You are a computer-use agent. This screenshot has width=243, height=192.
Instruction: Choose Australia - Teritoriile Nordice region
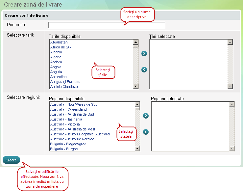pyautogui.click(x=72, y=139)
